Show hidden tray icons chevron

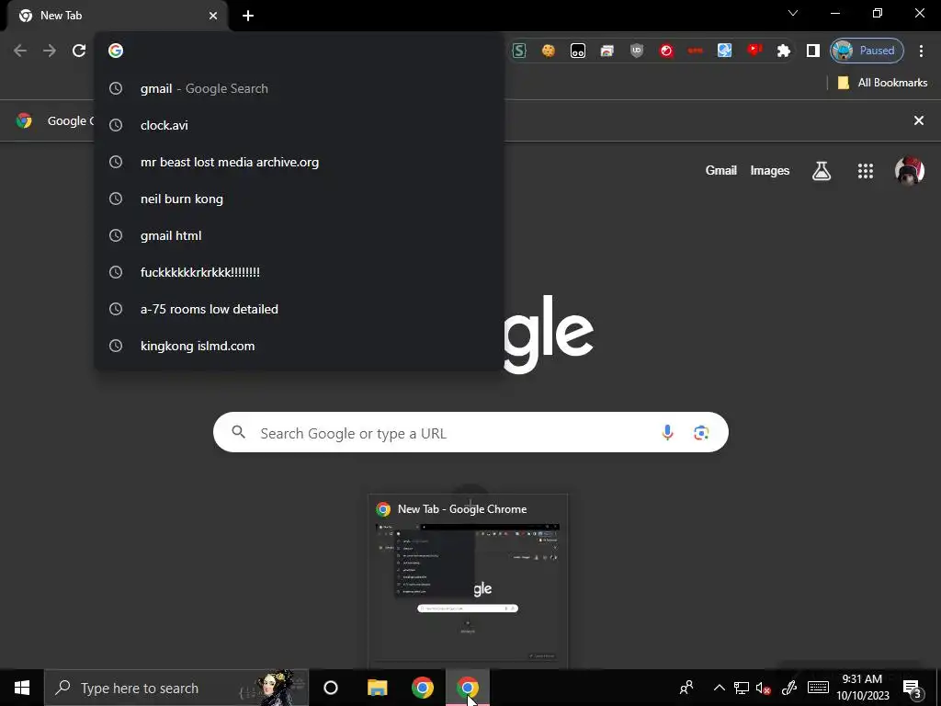(x=719, y=688)
